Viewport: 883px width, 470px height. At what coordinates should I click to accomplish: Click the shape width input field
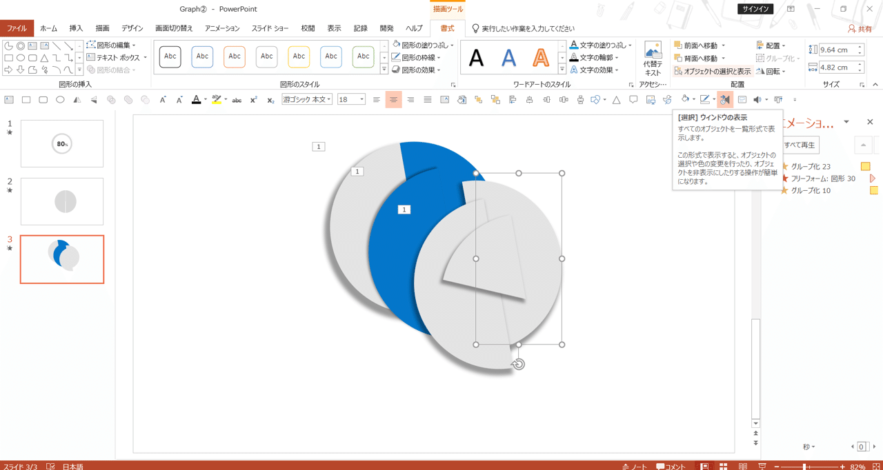(x=837, y=68)
